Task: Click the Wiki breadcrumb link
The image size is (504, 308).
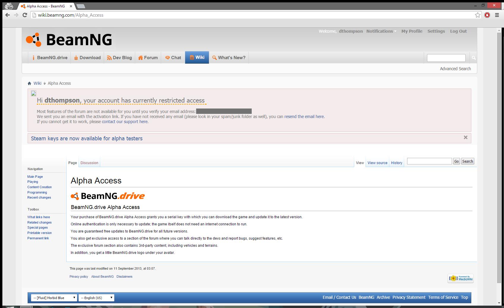Action: pyautogui.click(x=37, y=83)
